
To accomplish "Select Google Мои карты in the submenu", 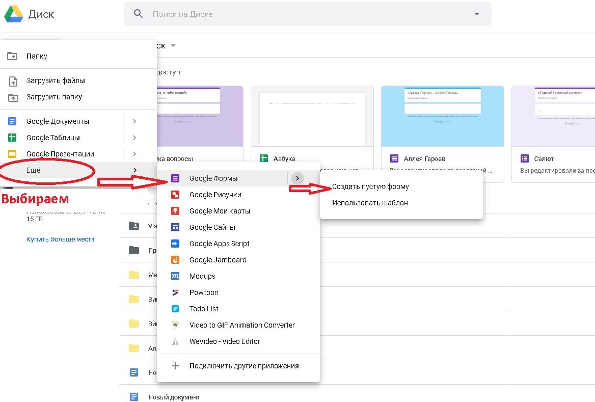I will [238, 211].
